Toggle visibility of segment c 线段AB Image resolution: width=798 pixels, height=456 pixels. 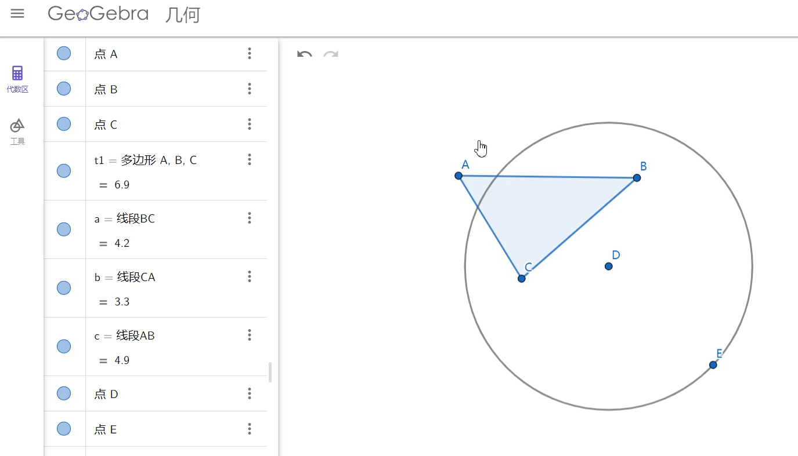point(64,346)
